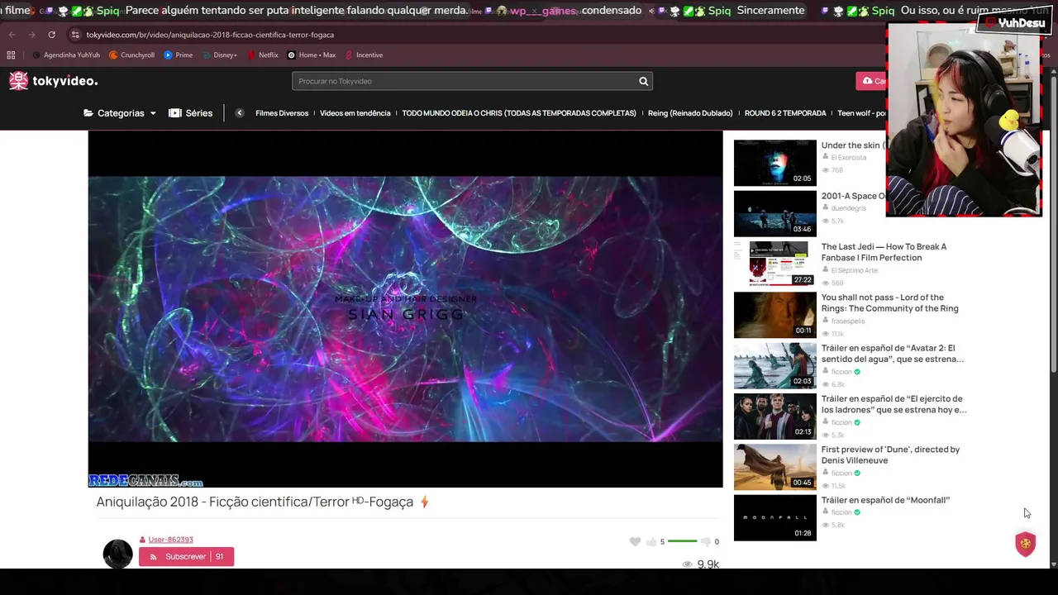Open 'First preview of Dune' title link
1058x595 pixels.
click(x=890, y=455)
